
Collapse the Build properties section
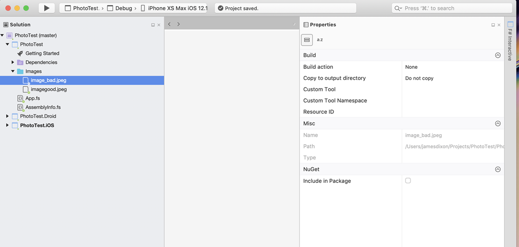click(498, 55)
